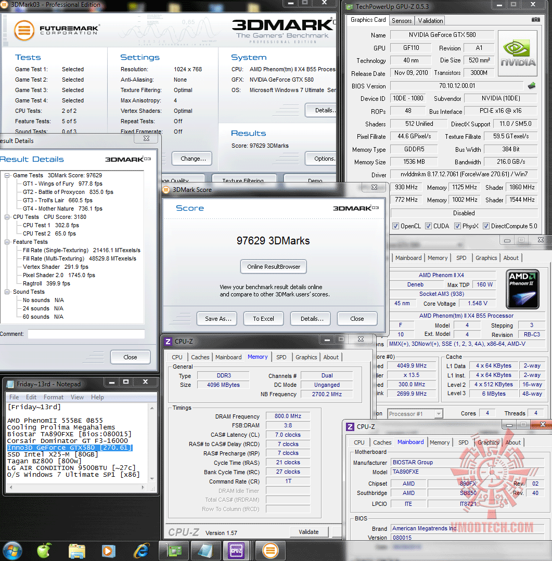The image size is (552, 561).
Task: Click the Futuremark orange logo
Action: [x=24, y=30]
